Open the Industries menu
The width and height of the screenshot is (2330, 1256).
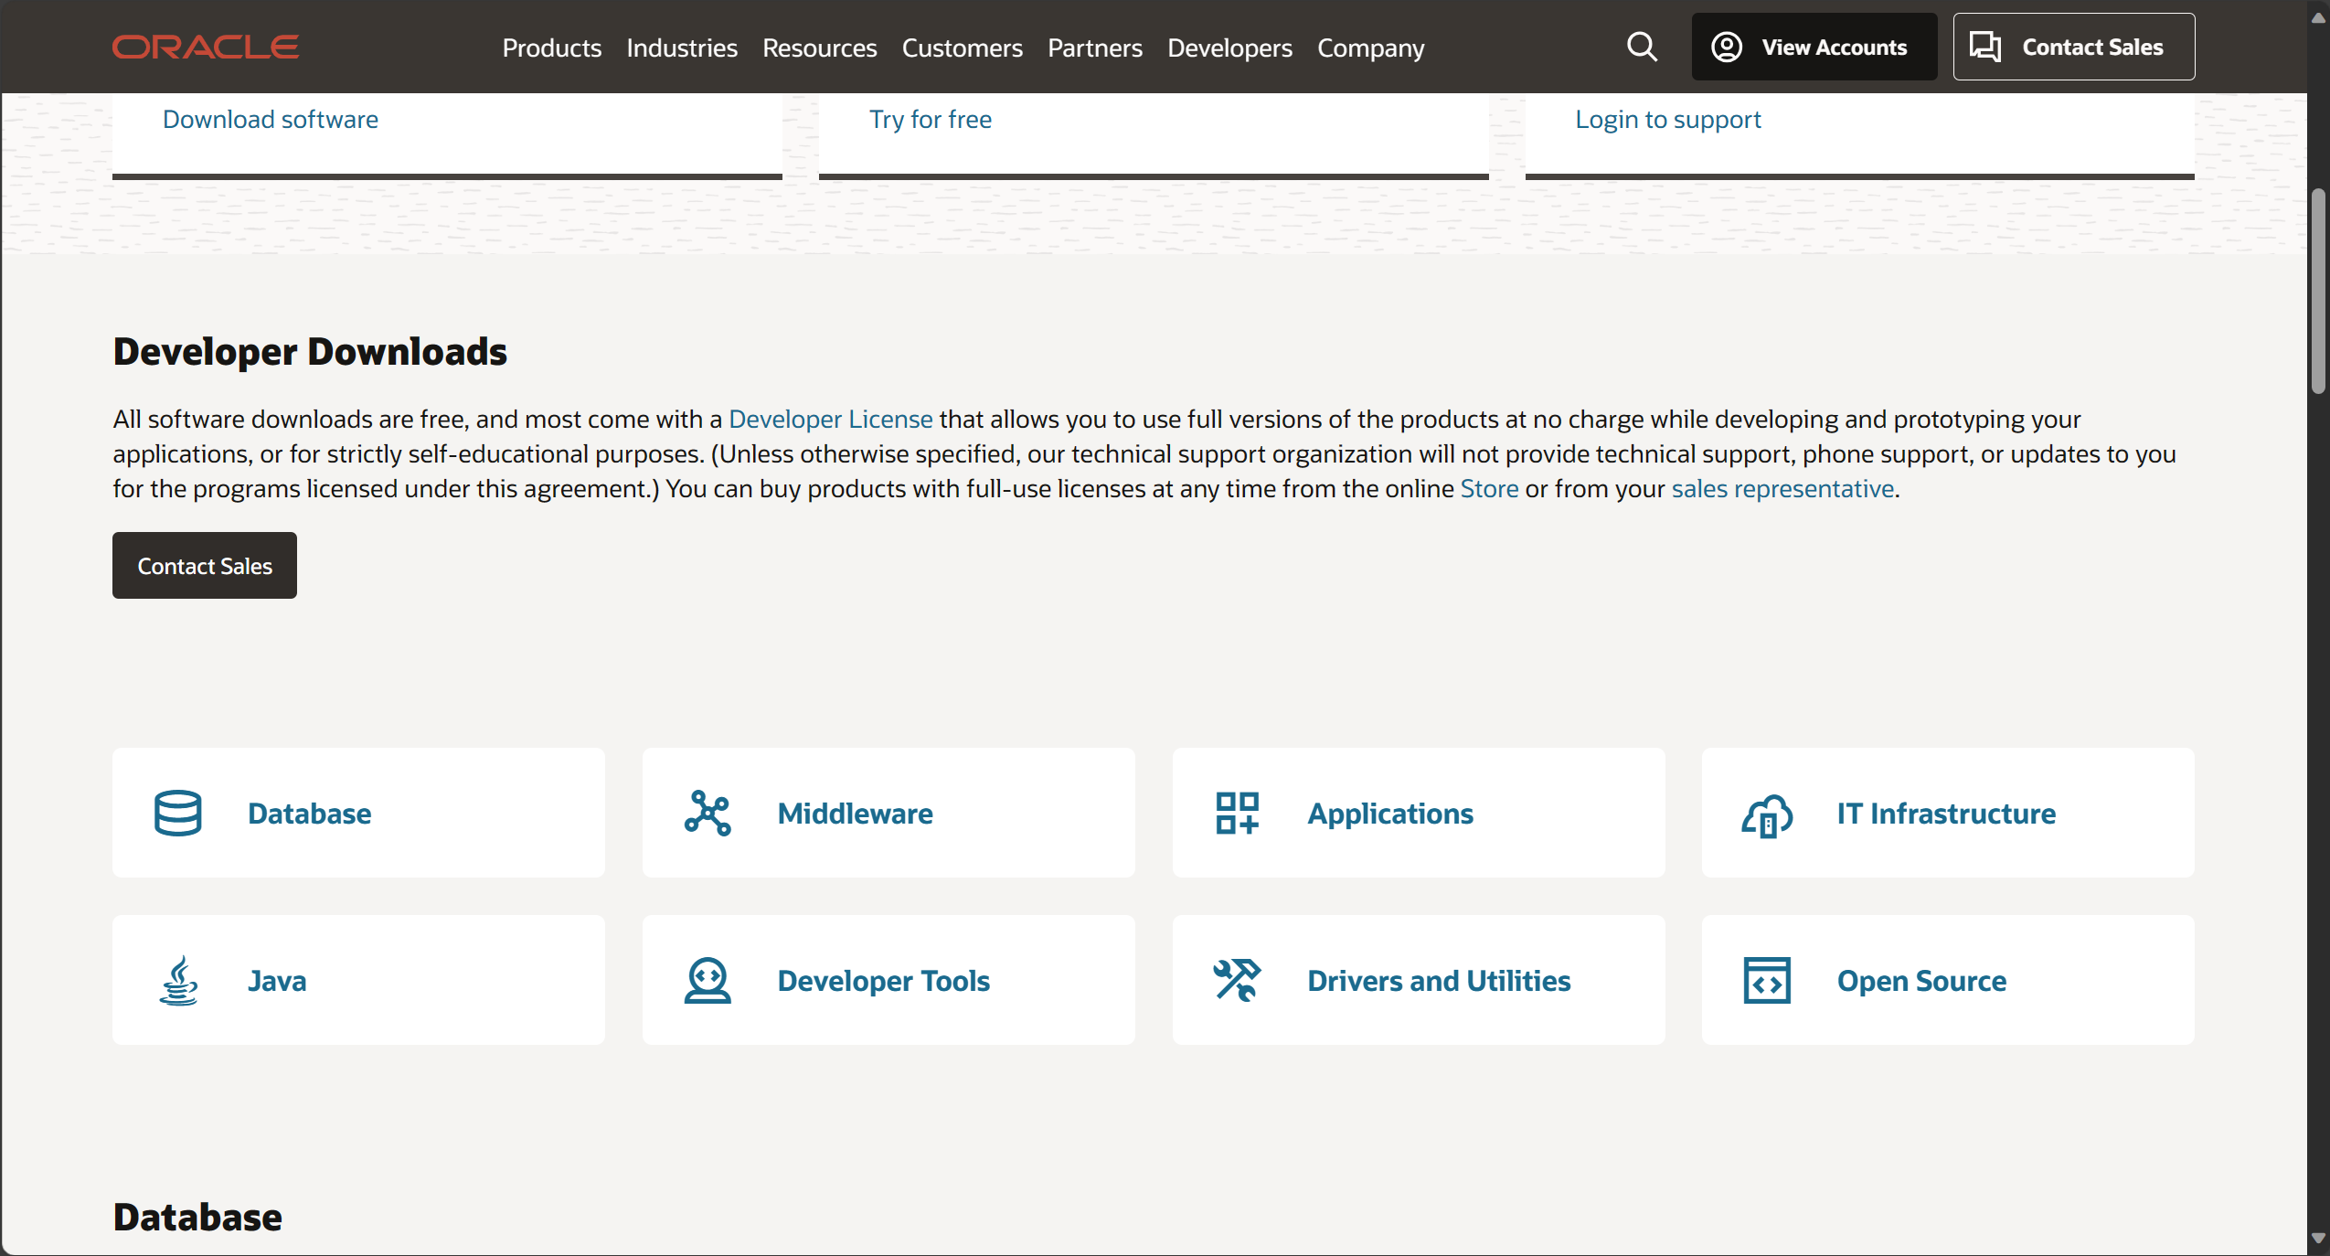click(682, 48)
